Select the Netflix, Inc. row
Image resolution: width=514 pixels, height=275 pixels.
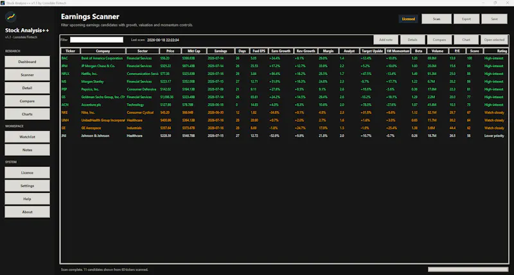[x=285, y=74]
